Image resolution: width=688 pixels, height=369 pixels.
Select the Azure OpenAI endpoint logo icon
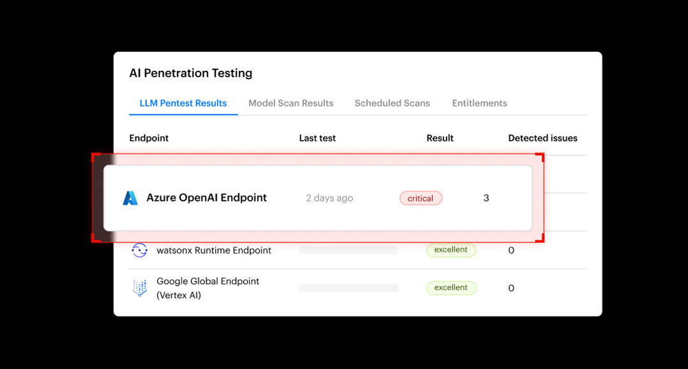click(x=130, y=198)
